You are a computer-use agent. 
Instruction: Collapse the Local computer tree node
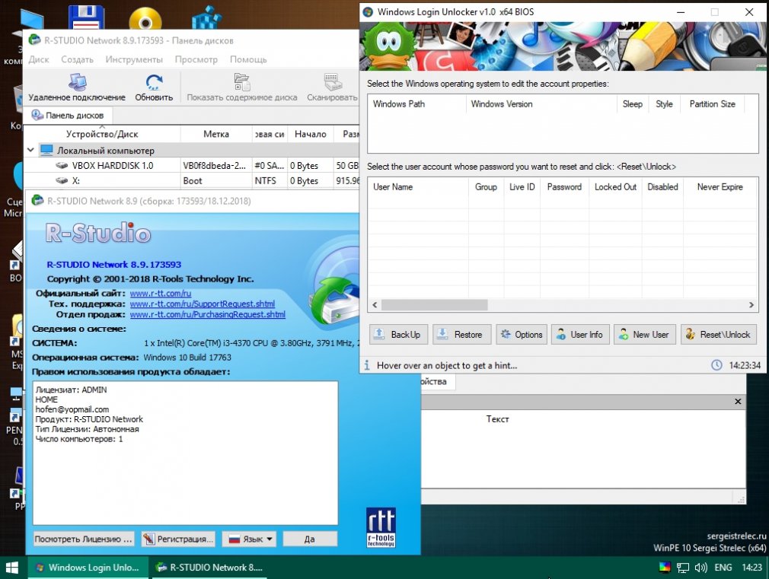click(30, 150)
